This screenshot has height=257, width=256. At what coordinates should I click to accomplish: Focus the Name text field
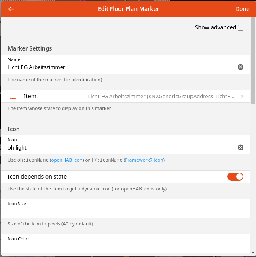[117, 67]
